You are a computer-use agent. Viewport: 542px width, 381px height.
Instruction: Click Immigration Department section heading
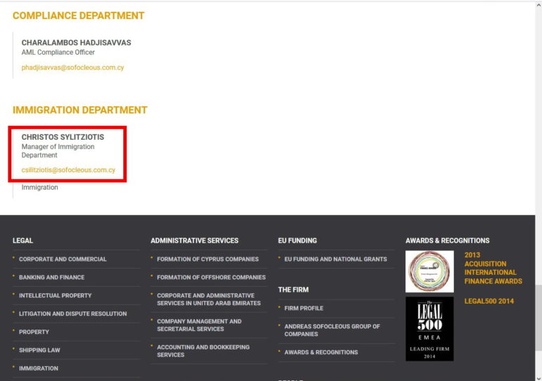tap(80, 110)
